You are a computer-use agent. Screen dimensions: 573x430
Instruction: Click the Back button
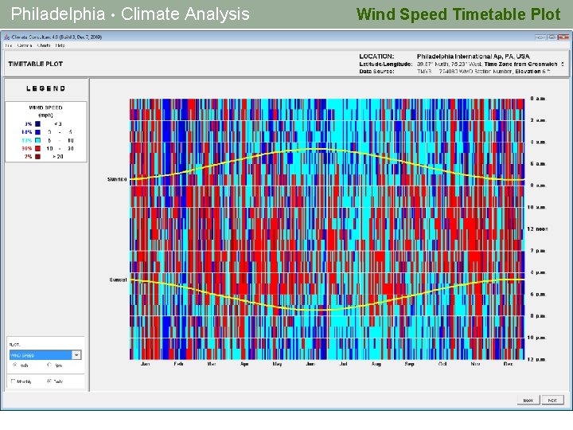[x=528, y=401]
